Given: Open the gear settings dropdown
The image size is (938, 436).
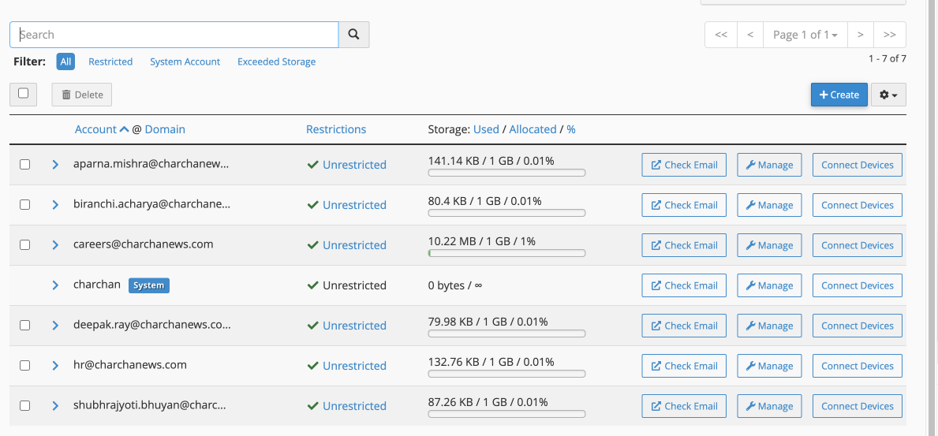Looking at the screenshot, I should coord(888,95).
